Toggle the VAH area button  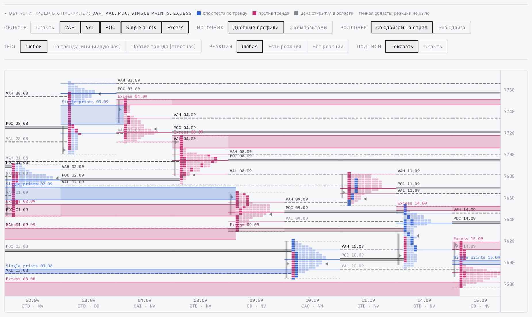(70, 27)
